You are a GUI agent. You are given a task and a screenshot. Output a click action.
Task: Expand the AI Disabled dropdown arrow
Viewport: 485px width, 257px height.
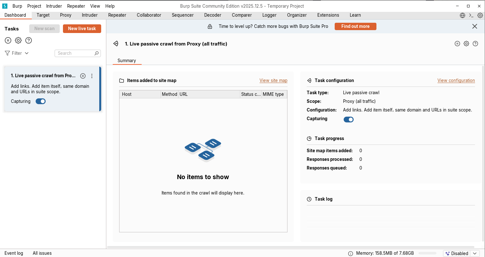point(475,253)
